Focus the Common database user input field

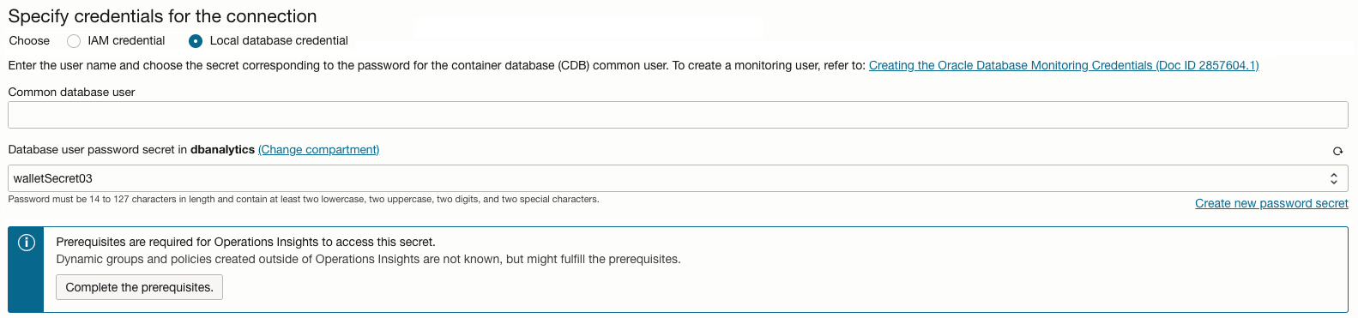pos(678,115)
